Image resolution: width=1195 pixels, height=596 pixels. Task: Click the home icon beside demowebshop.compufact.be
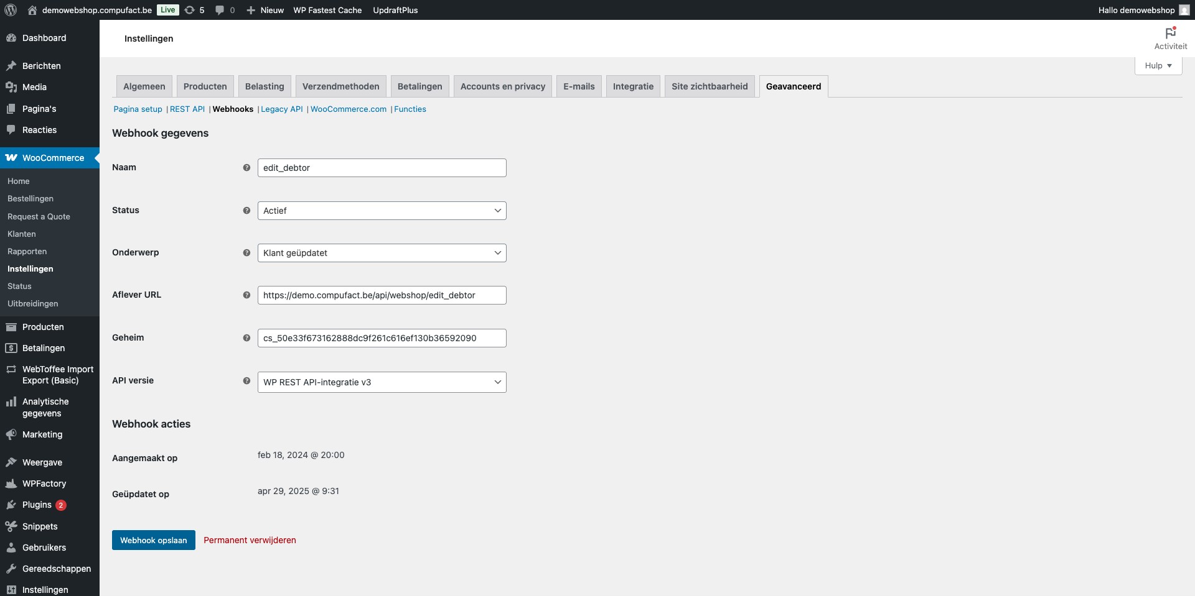[x=32, y=10]
